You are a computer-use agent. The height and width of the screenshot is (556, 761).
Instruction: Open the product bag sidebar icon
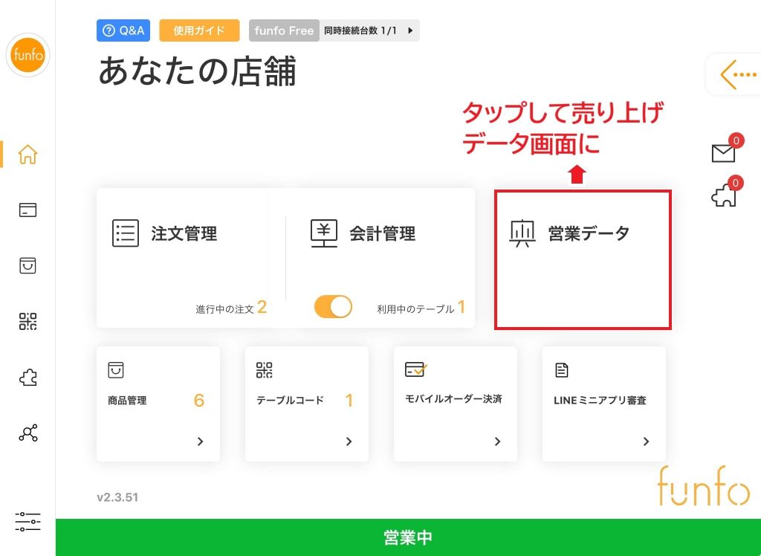point(27,265)
